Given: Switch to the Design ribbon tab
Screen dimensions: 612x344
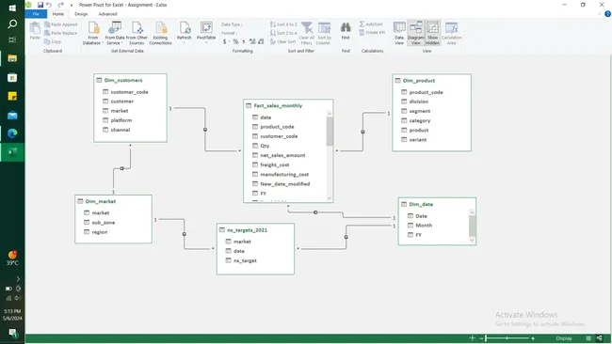Looking at the screenshot, I should [81, 14].
